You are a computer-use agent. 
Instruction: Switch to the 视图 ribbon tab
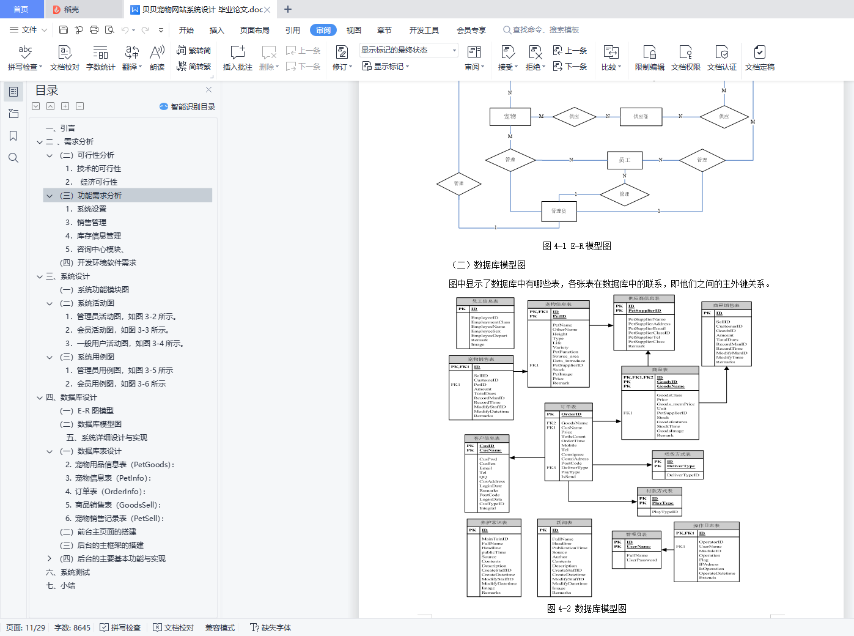click(x=354, y=30)
